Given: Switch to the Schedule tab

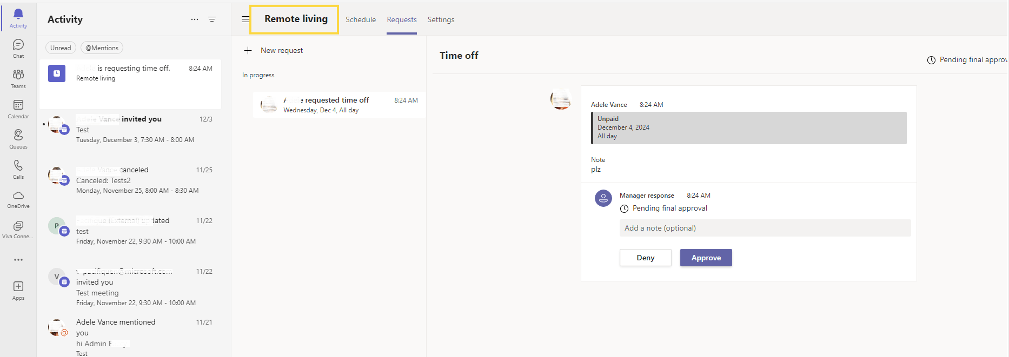Looking at the screenshot, I should [x=361, y=19].
